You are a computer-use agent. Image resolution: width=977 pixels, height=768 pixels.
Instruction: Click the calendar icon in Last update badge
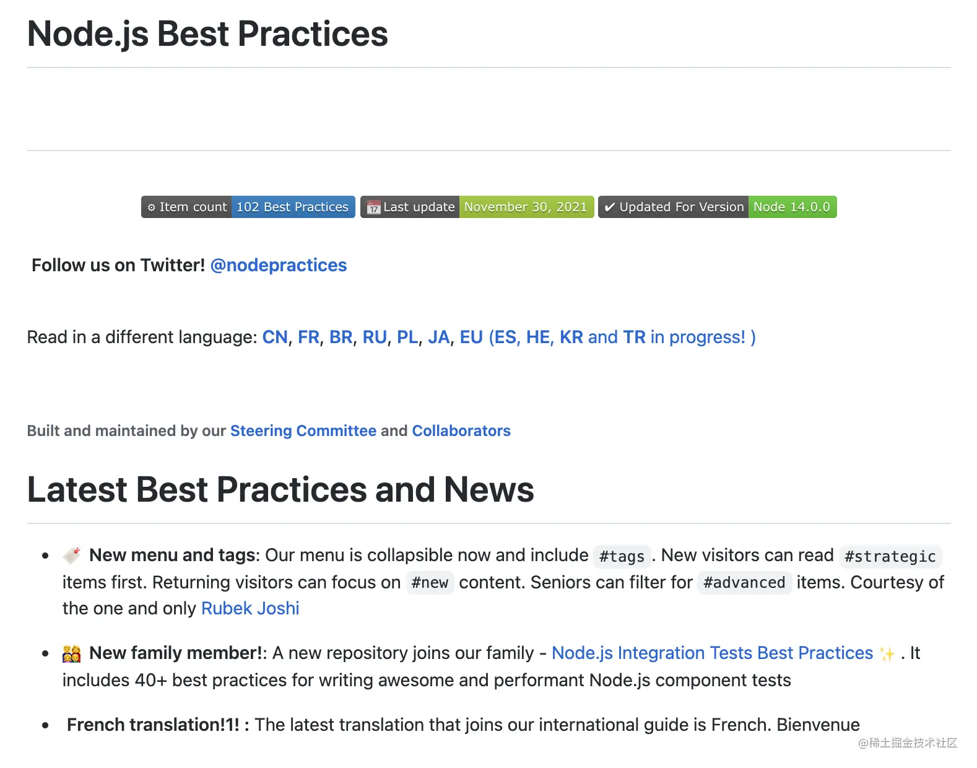pyautogui.click(x=373, y=207)
